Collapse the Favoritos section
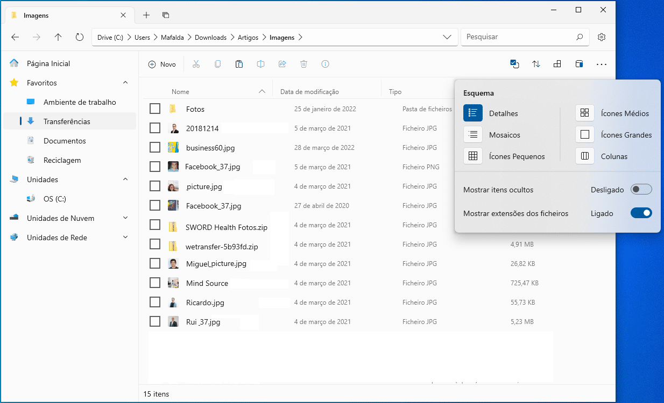The image size is (664, 403). pos(125,83)
